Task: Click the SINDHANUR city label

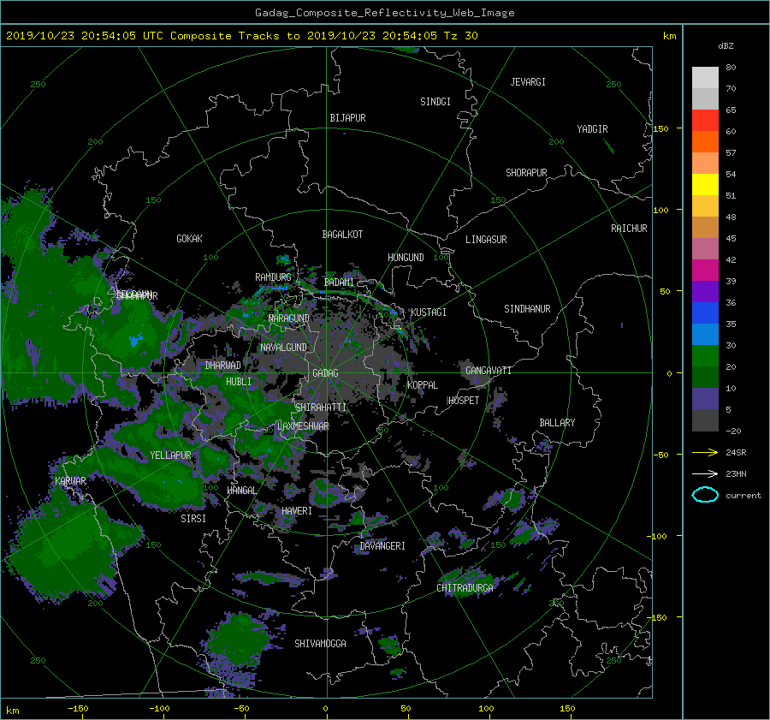Action: coord(527,309)
